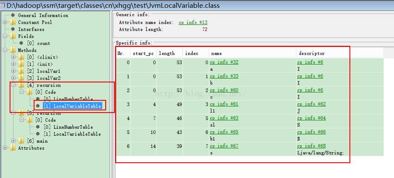Collapse [0] Code under [4] recursion
This screenshot has width=394, height=178.
[x=22, y=92]
